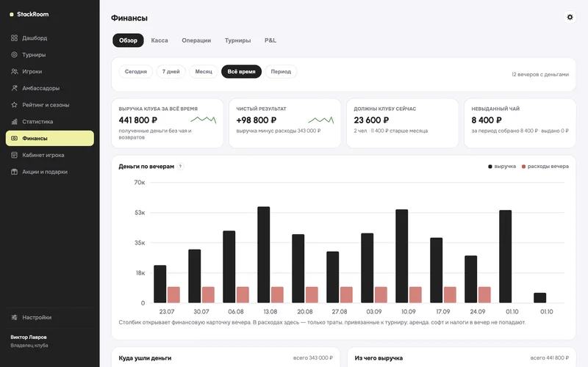Click the black revenue bar for 27.08
The height and width of the screenshot is (367, 588).
pos(333,277)
